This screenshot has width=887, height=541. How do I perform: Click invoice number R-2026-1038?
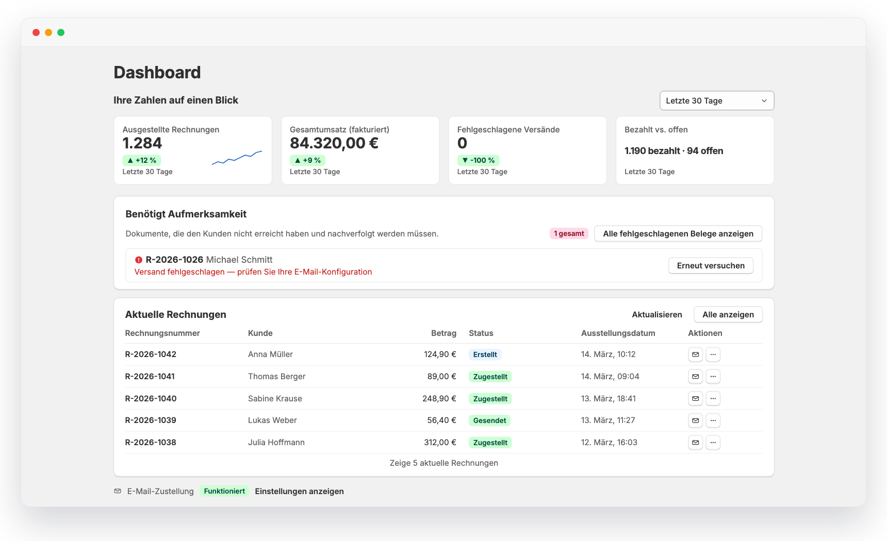coord(151,443)
